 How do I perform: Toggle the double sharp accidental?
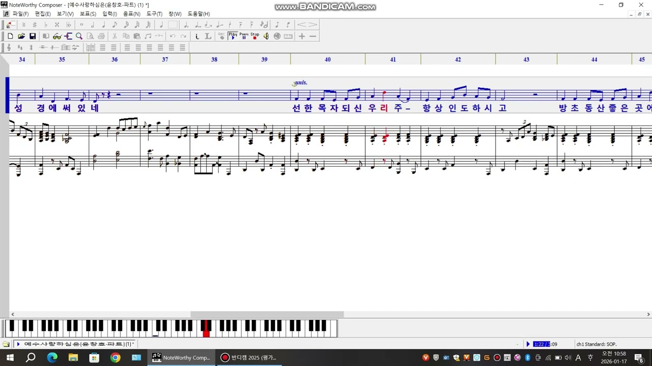pyautogui.click(x=57, y=24)
